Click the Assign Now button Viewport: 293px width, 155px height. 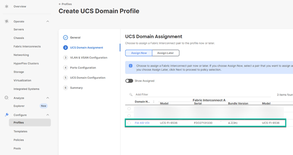139,53
